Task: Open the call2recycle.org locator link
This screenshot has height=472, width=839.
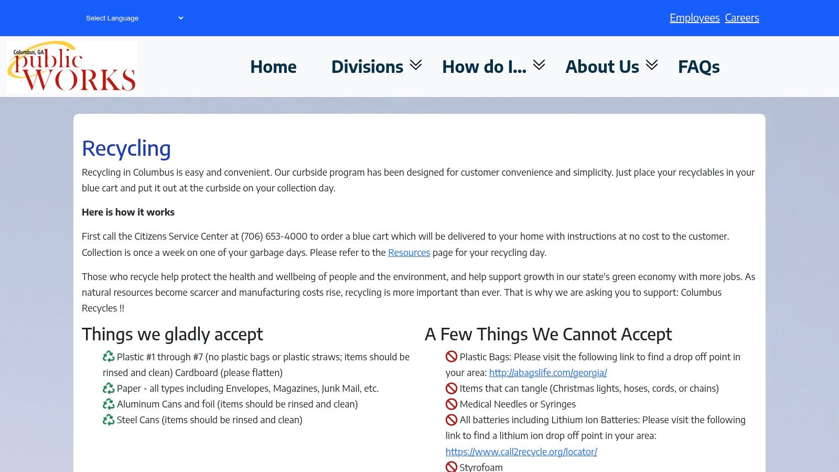Action: pyautogui.click(x=521, y=452)
